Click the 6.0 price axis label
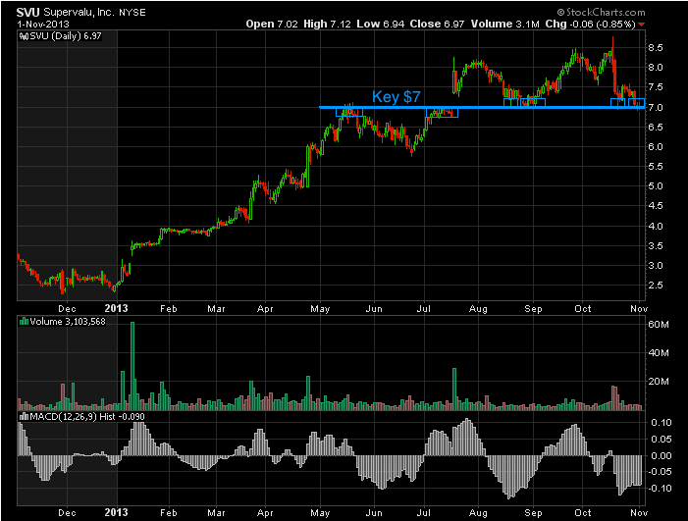688x521 pixels. point(656,147)
